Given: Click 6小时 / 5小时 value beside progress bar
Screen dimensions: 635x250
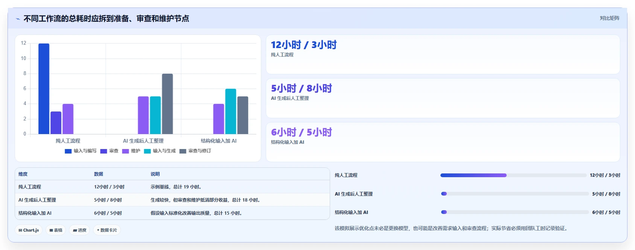Looking at the screenshot, I should (606, 212).
